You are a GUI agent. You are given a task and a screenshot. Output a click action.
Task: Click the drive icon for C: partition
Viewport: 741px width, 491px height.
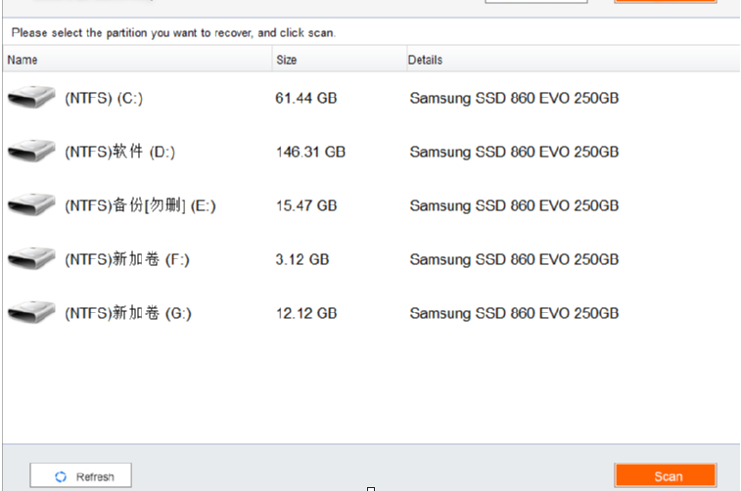point(31,97)
